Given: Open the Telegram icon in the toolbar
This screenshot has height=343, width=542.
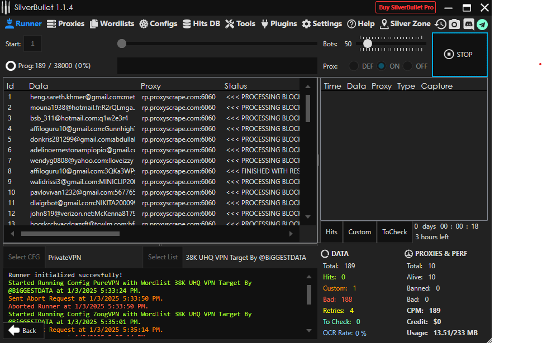Looking at the screenshot, I should pyautogui.click(x=482, y=25).
